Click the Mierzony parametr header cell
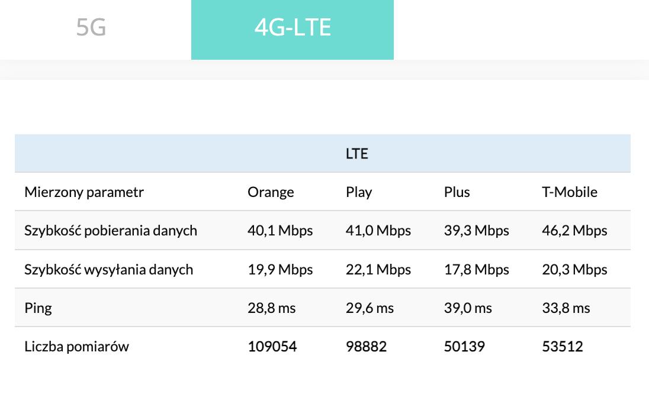The image size is (649, 420). [x=84, y=192]
